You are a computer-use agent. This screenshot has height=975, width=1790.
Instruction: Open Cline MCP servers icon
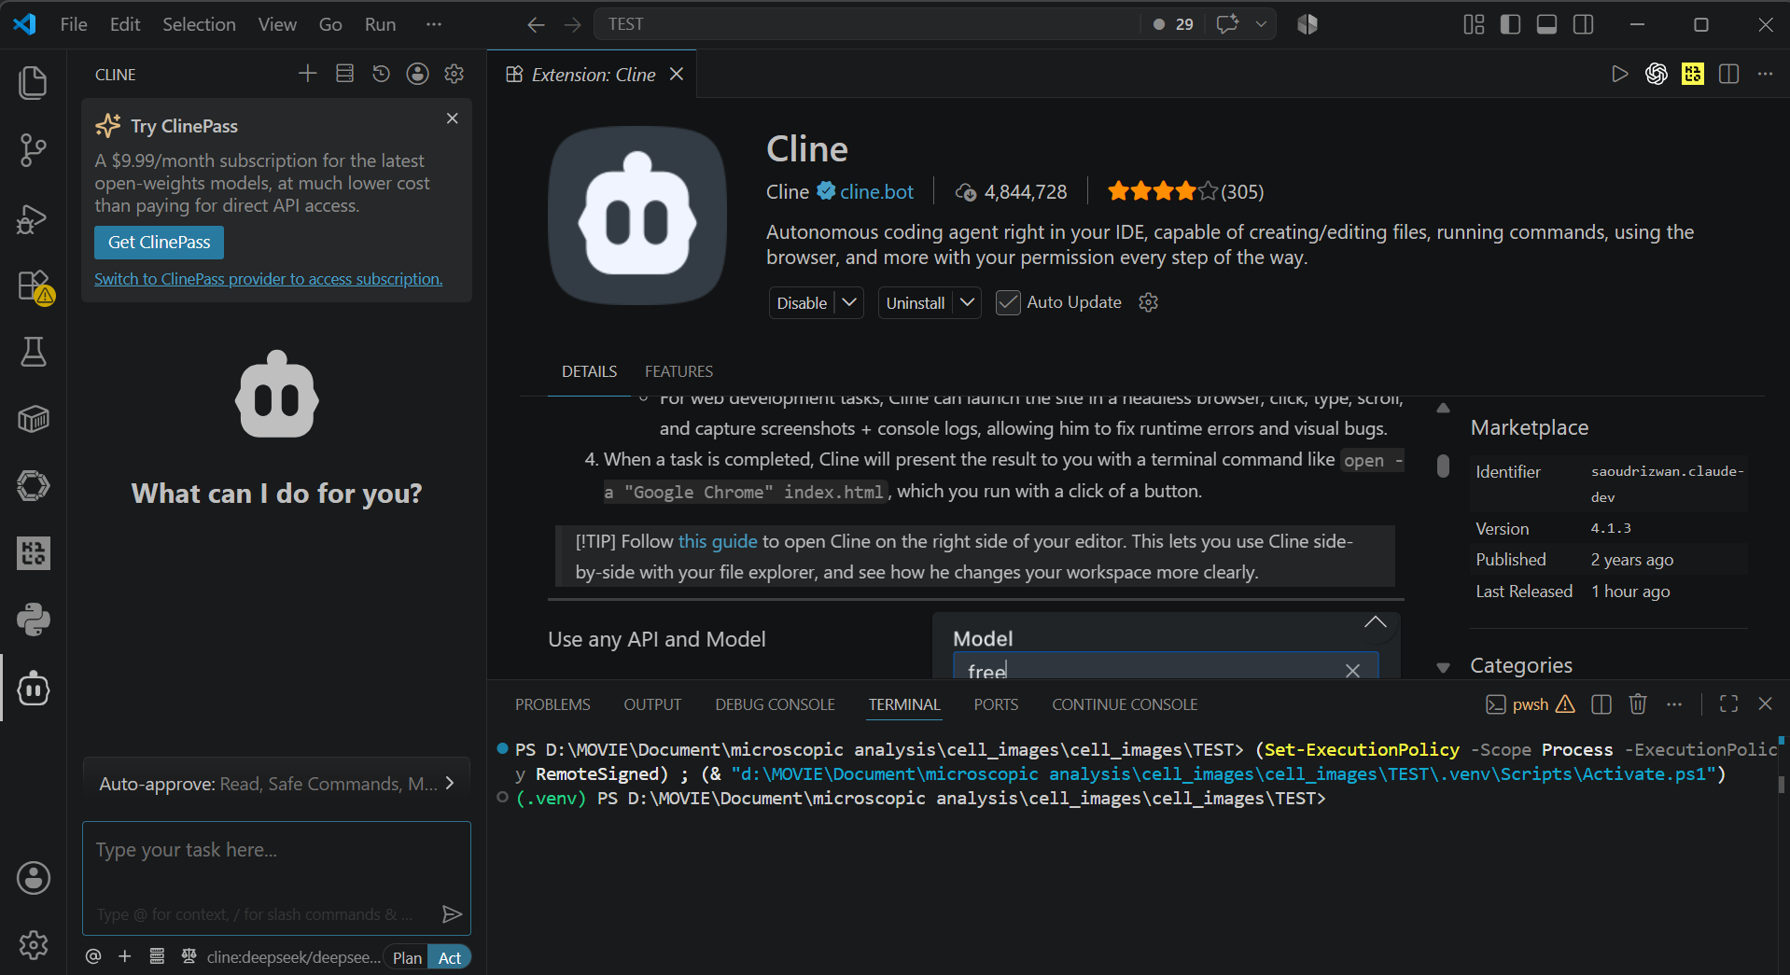[x=344, y=74]
